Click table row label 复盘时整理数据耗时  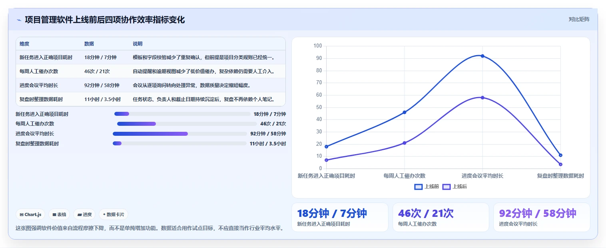pos(41,99)
